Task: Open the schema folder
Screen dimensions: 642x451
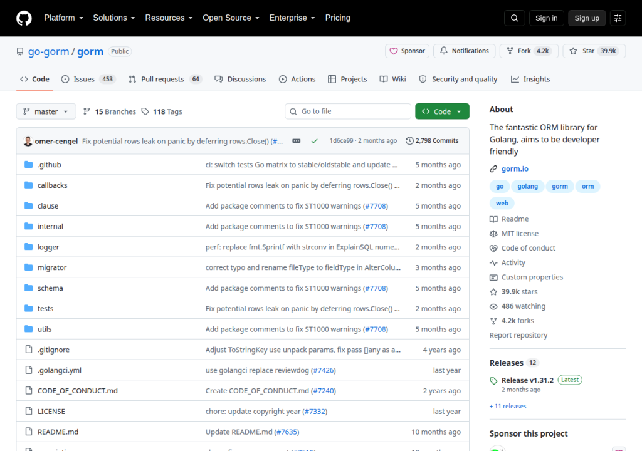Action: point(50,288)
